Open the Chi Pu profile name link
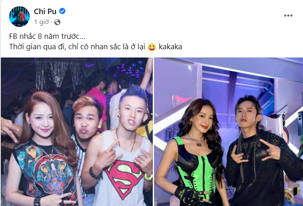The image size is (303, 206). click(x=45, y=12)
